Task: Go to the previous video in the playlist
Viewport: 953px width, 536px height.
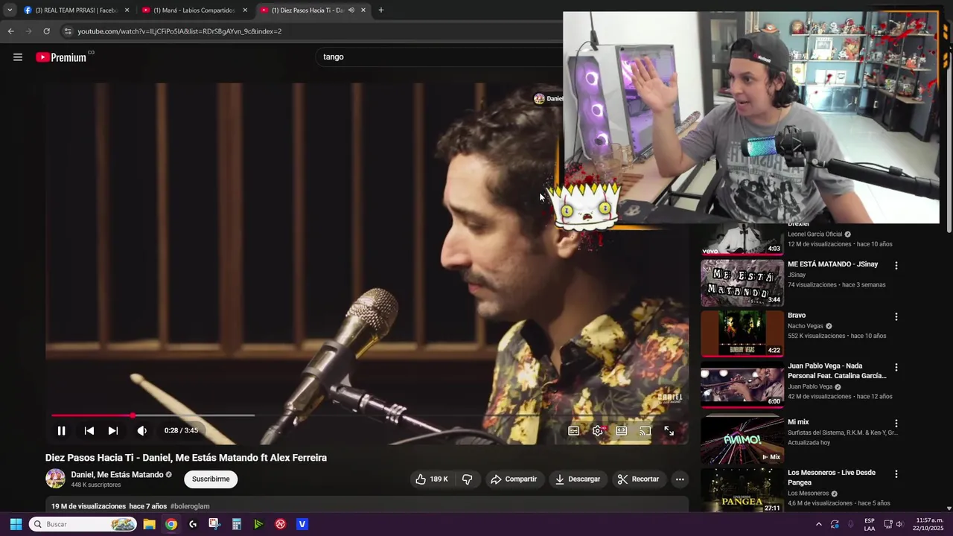Action: [x=89, y=430]
